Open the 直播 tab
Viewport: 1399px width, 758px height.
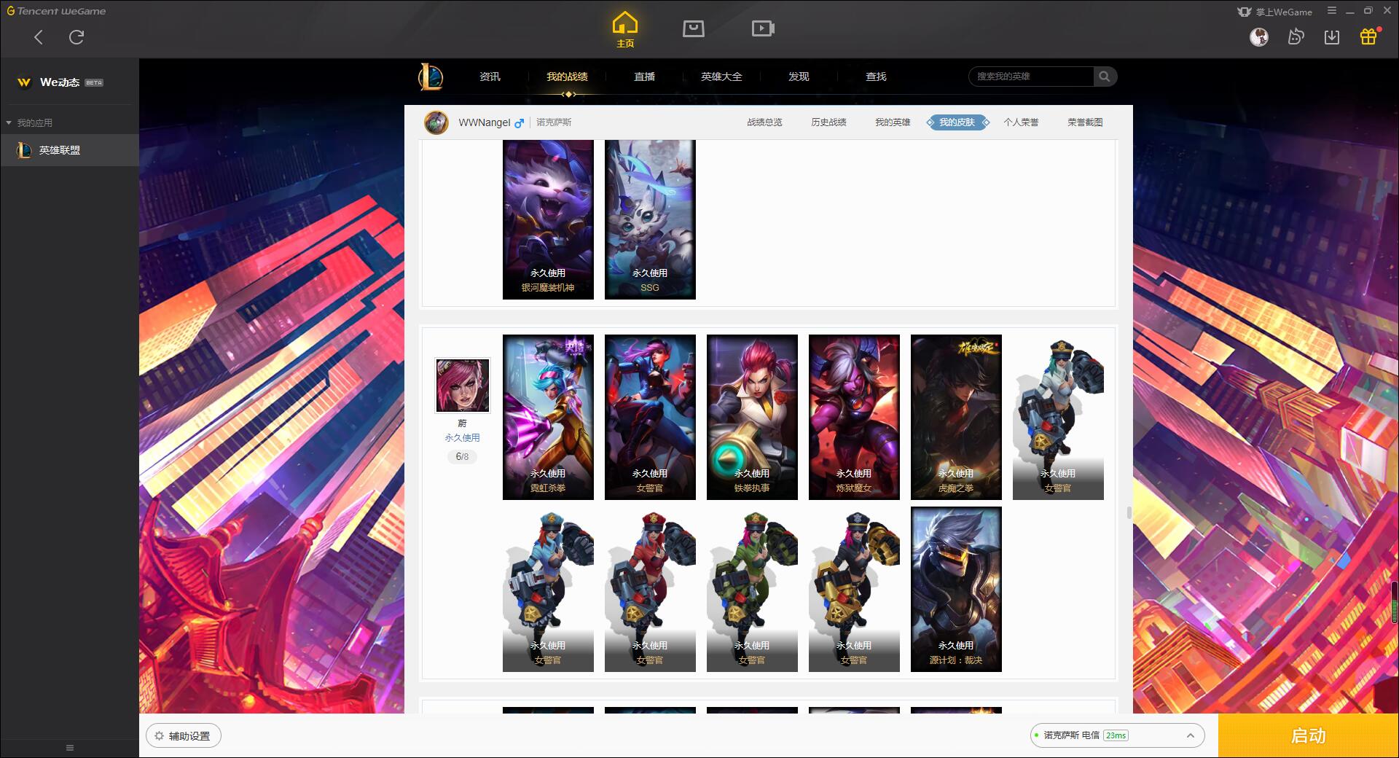[x=644, y=77]
